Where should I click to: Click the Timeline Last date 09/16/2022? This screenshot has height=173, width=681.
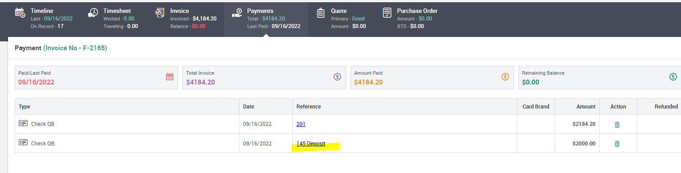click(x=58, y=19)
